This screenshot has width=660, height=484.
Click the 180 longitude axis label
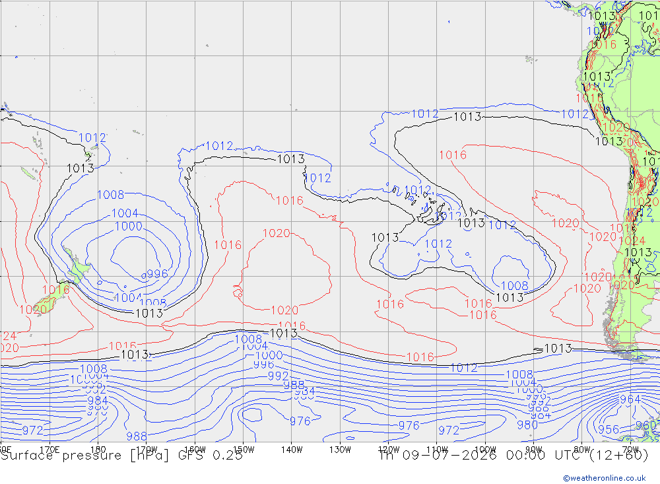click(98, 450)
